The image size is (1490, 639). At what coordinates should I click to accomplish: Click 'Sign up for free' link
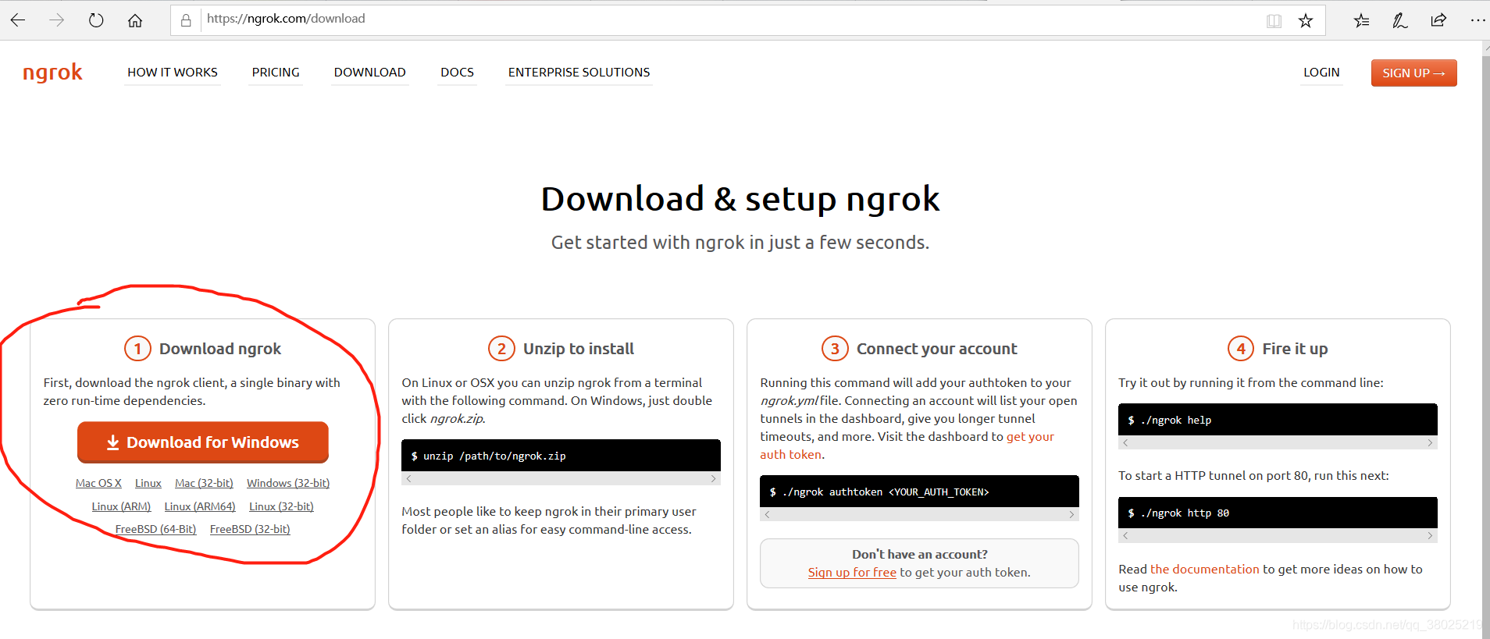coord(852,573)
